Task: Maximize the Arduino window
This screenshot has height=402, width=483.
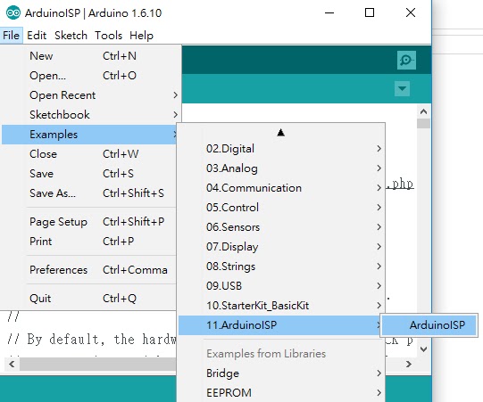Action: point(370,12)
